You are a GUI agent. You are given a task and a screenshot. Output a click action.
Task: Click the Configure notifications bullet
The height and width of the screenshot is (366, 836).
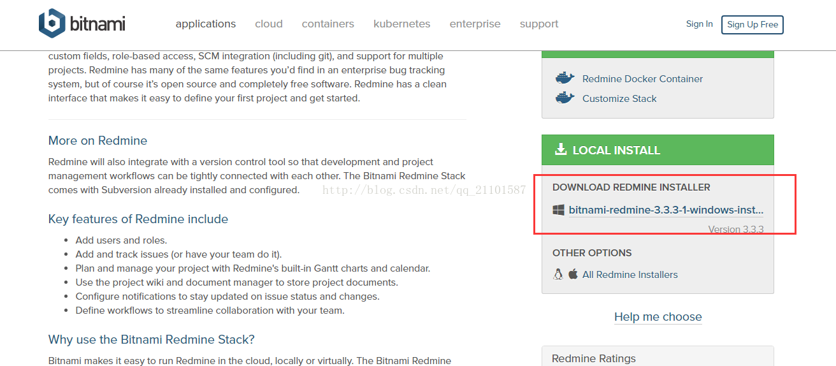(227, 296)
